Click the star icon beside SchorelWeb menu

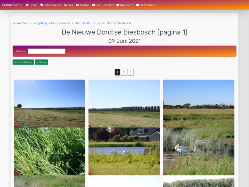42,5
